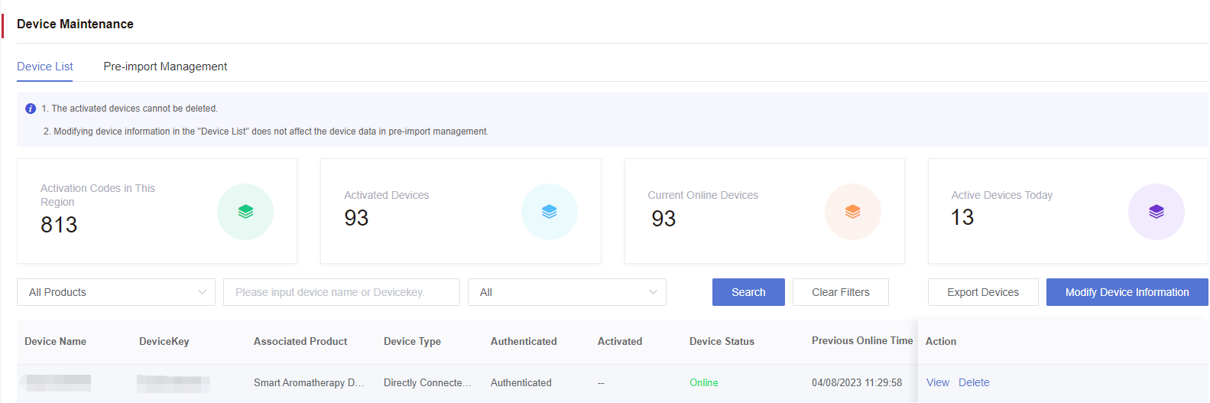Click the Associated Product column header
The image size is (1210, 403).
[300, 341]
